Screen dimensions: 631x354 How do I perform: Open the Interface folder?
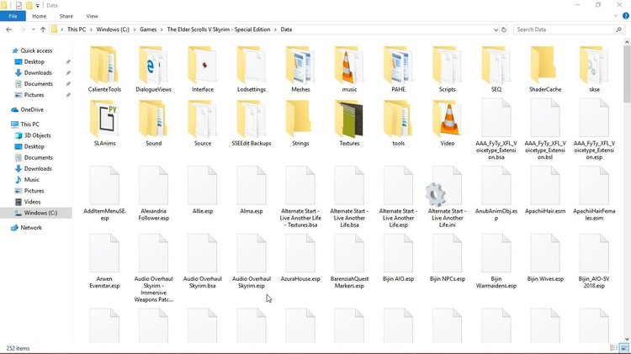coord(203,69)
